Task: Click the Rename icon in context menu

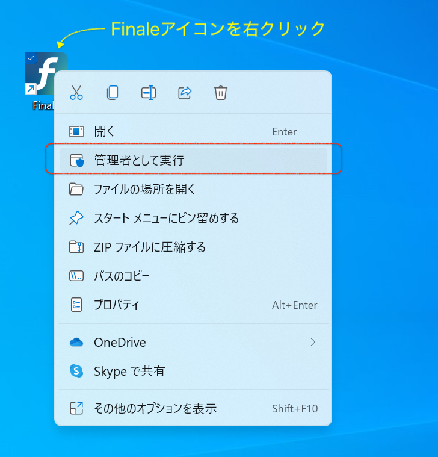Action: pos(149,93)
